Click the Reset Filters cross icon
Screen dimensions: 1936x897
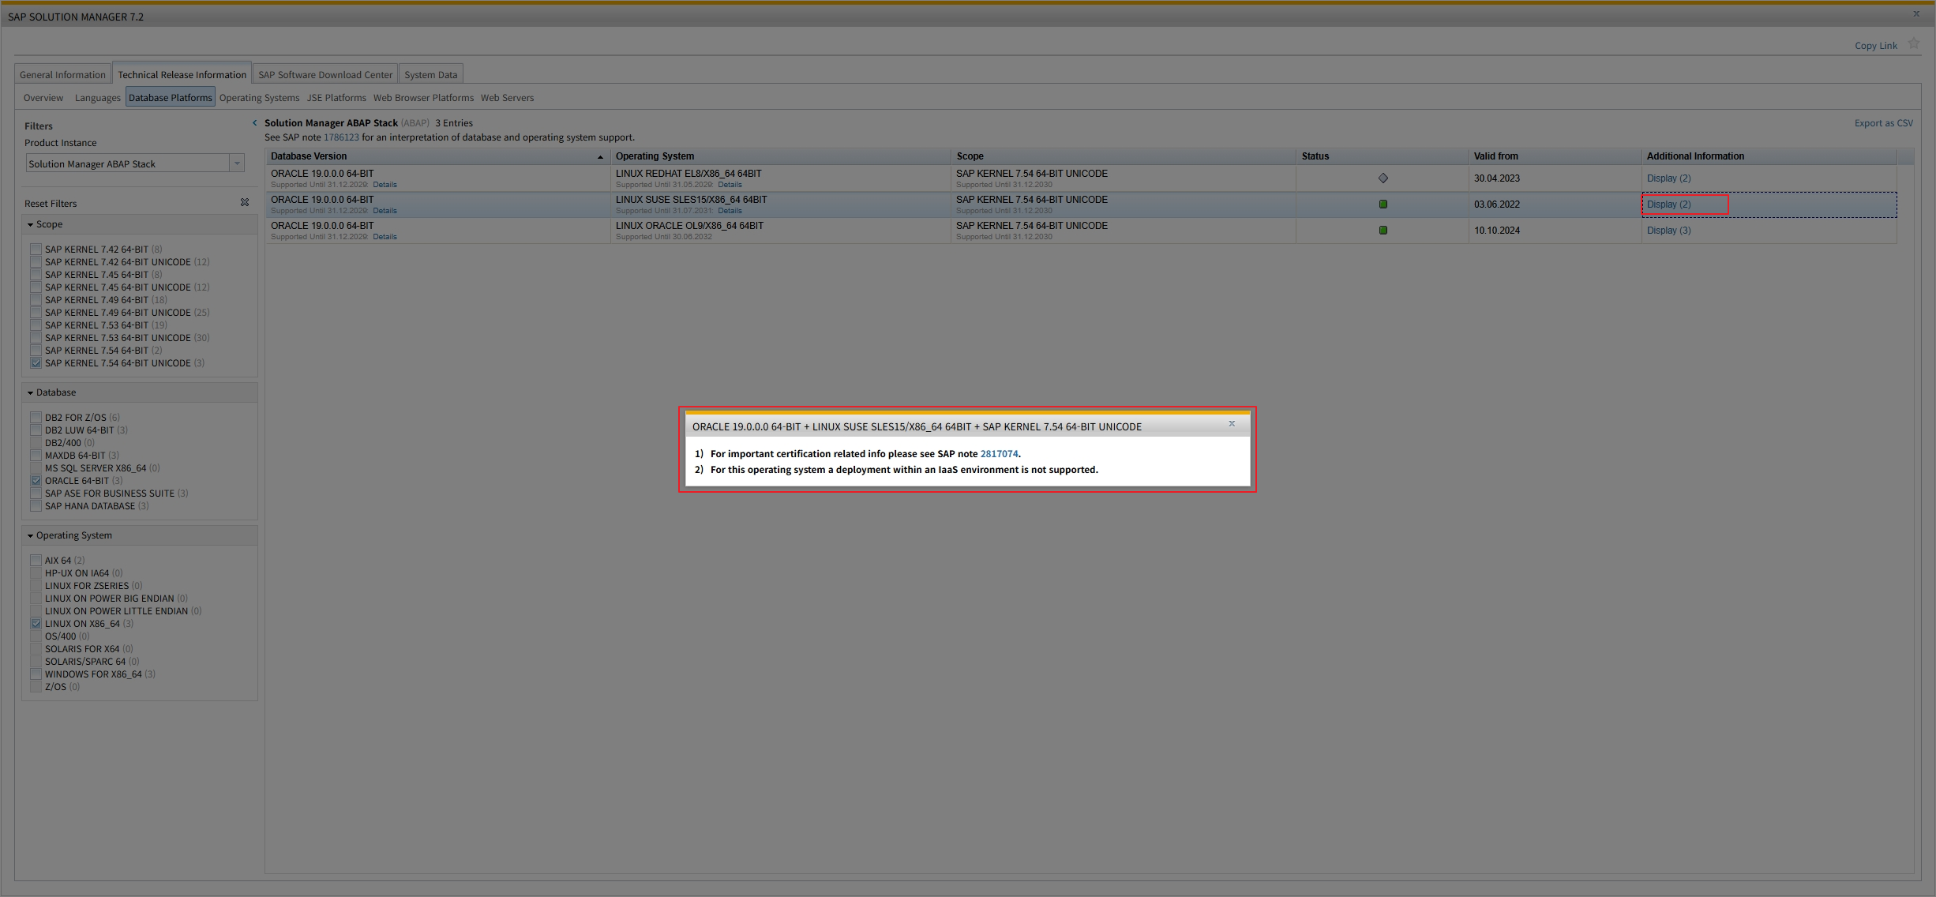[245, 203]
